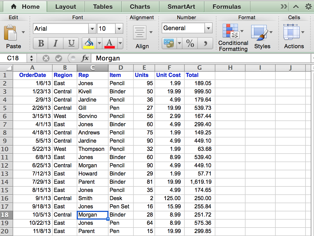The image size is (314, 236).
Task: Click the Align text icon
Action: tap(139, 32)
